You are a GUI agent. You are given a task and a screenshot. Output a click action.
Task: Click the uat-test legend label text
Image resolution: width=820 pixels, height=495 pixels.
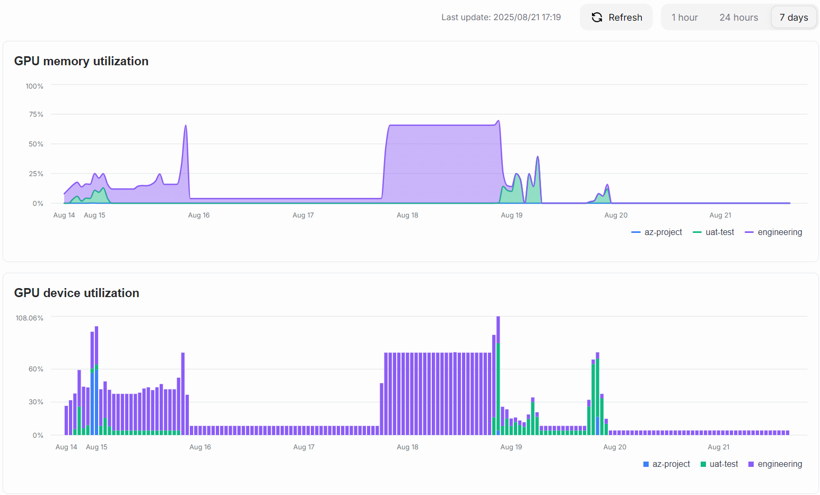pos(719,232)
